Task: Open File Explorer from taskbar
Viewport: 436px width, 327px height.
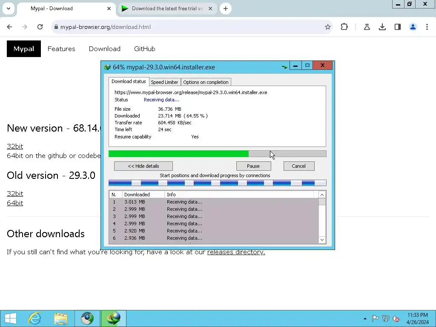Action: click(x=61, y=318)
